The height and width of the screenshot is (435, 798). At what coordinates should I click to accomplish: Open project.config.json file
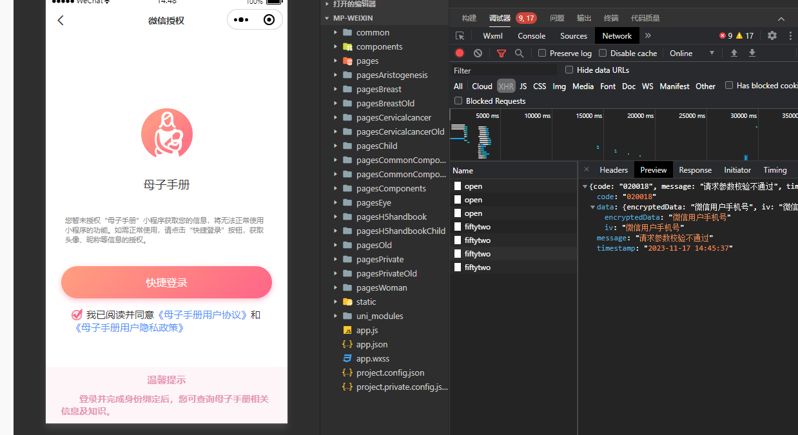click(x=390, y=372)
